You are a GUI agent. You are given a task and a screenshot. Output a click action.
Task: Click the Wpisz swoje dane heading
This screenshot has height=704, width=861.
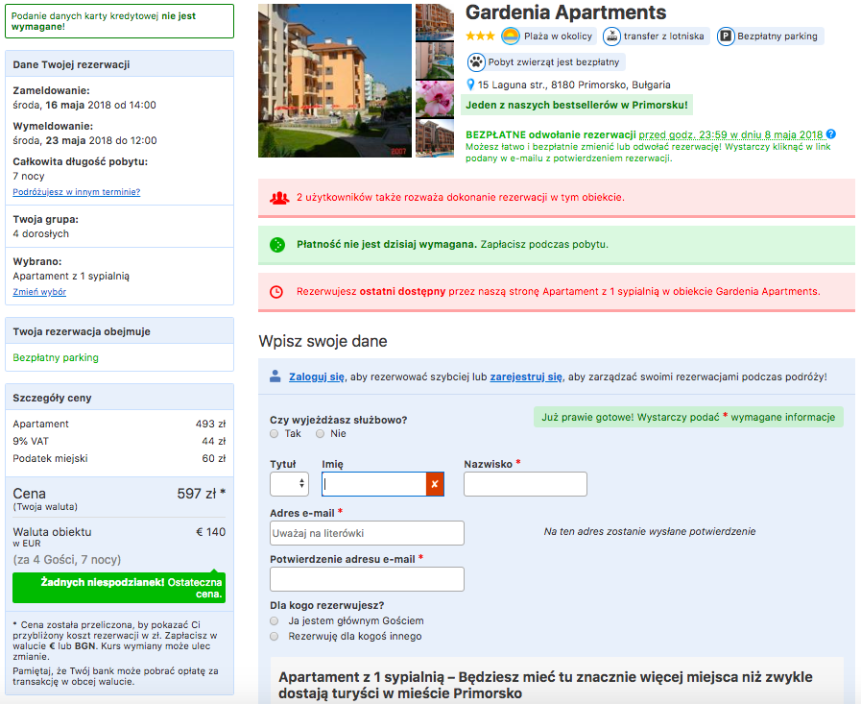(323, 341)
